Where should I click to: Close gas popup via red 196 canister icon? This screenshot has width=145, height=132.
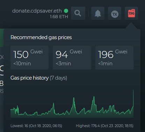click(x=131, y=13)
